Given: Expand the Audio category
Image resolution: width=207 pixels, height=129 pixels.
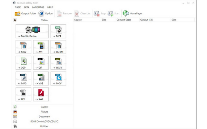Looking at the screenshot, I should [x=43, y=107].
